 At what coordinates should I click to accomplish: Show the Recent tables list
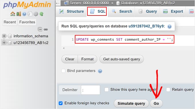10,22
